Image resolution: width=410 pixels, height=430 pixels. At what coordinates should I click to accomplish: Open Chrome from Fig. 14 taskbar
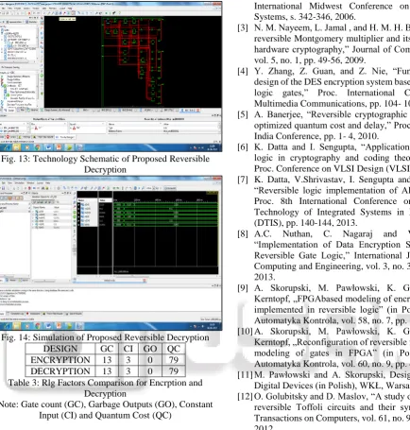[x=37, y=326]
